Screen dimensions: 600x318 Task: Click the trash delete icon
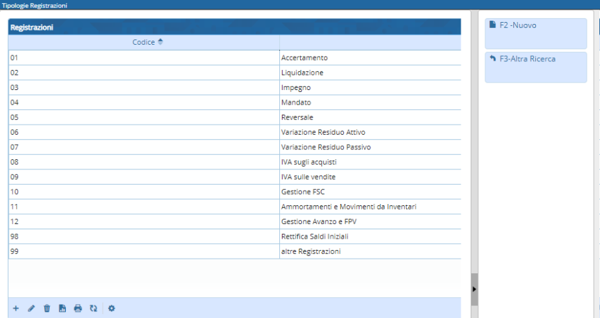pos(47,308)
